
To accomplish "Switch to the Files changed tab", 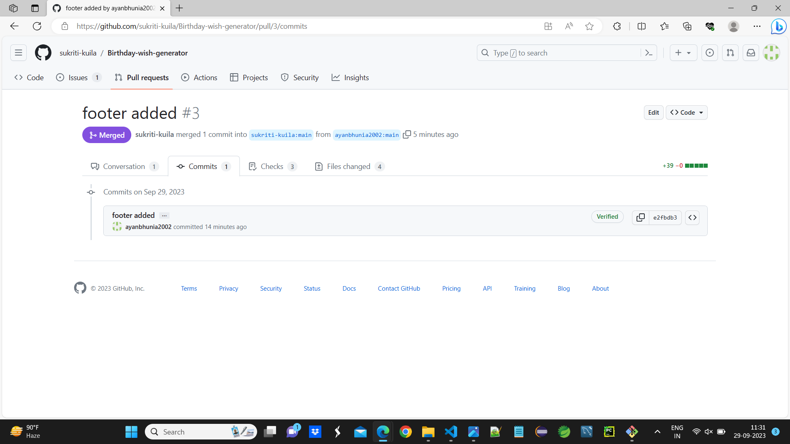I will (x=349, y=166).
